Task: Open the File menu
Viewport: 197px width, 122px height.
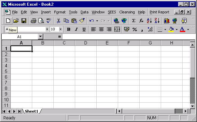Action: [15, 12]
